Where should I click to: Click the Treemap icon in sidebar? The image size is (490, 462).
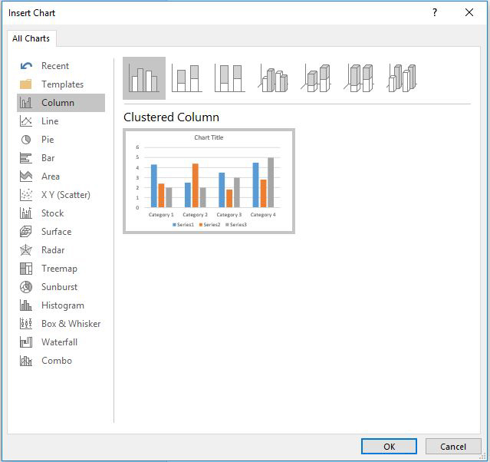tap(26, 269)
